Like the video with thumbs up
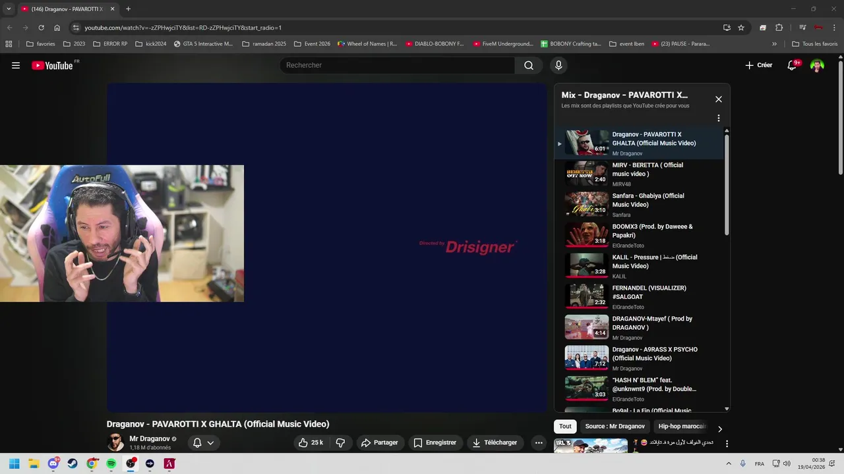Screen dimensions: 844x474 coord(311,442)
